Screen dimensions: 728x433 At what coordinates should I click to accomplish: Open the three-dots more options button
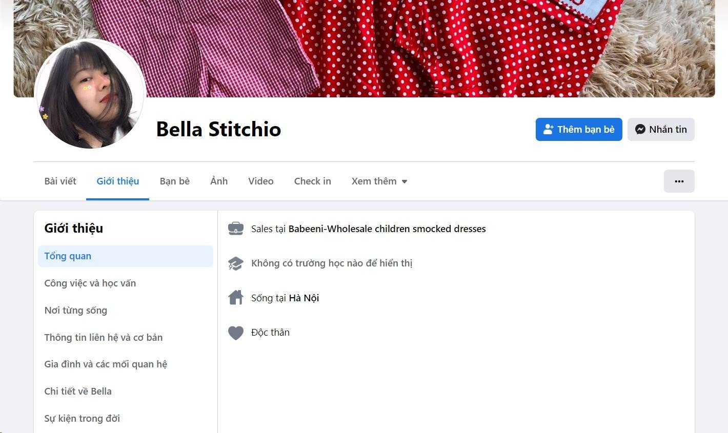pos(679,181)
